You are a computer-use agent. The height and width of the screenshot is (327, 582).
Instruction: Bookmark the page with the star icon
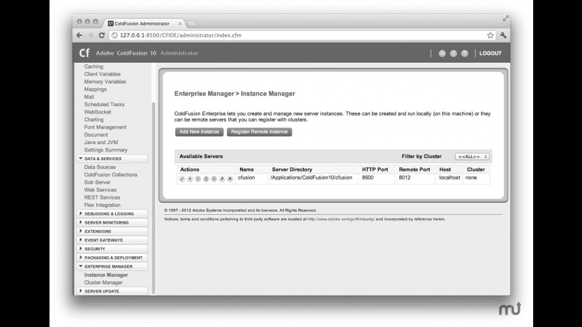tap(490, 35)
